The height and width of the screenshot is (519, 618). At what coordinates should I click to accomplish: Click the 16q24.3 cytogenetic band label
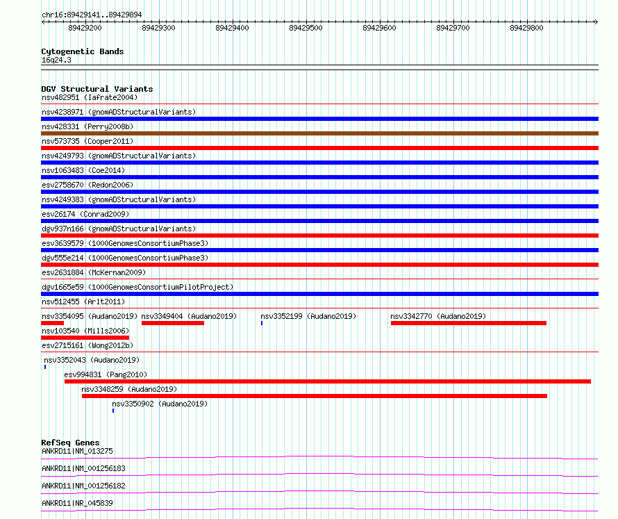pyautogui.click(x=56, y=60)
